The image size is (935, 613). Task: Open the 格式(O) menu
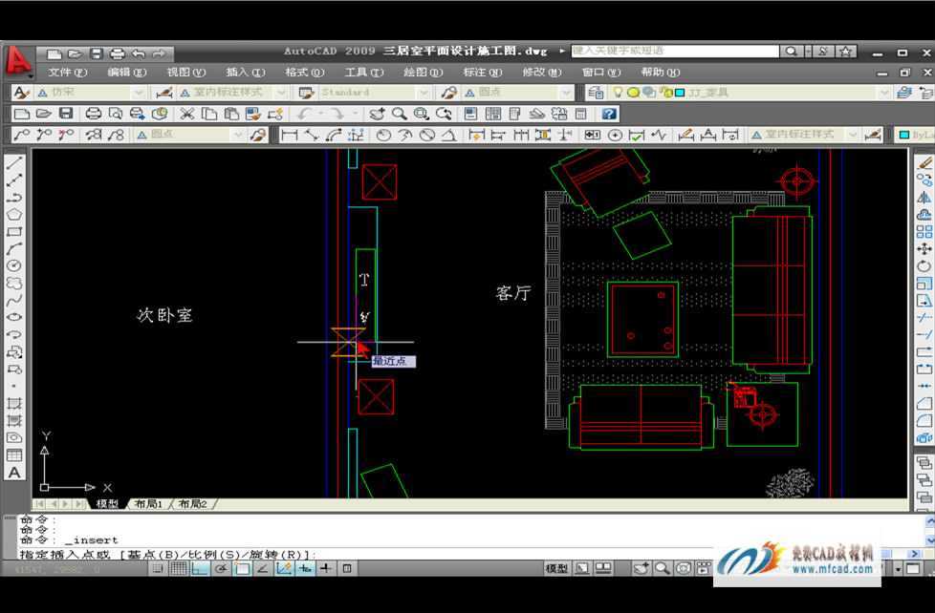coord(304,73)
